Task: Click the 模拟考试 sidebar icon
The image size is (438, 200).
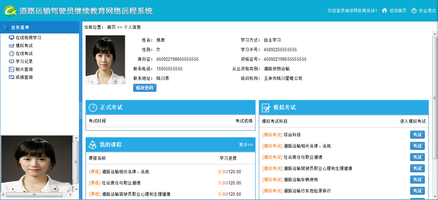Action: [12, 46]
